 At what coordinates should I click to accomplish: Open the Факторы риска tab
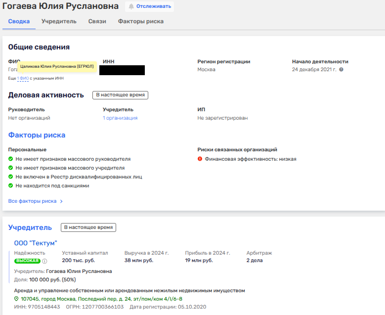(x=140, y=22)
